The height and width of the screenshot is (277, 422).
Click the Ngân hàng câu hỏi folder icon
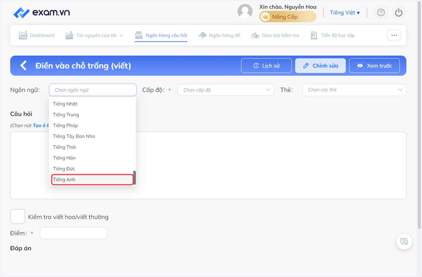(139, 35)
